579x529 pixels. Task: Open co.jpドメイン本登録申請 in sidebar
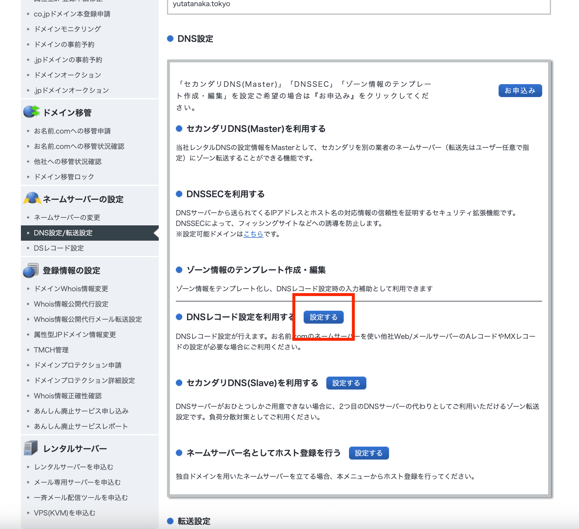coord(72,14)
